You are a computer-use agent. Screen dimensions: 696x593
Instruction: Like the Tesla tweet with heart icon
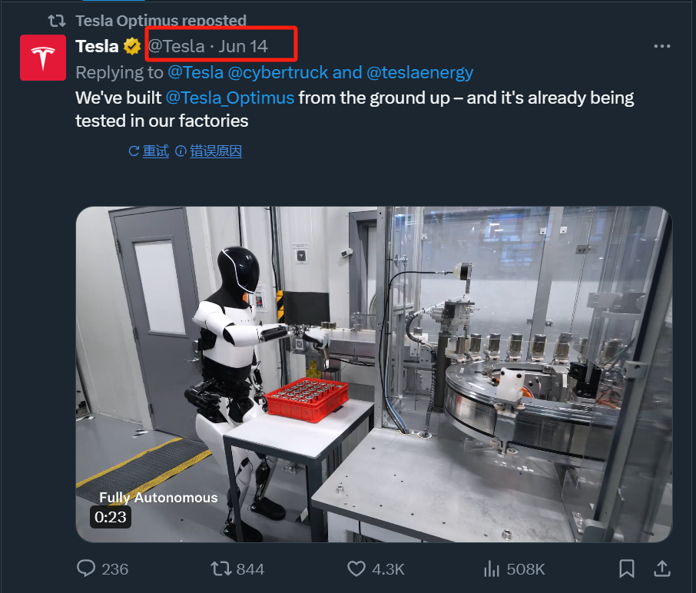[356, 568]
